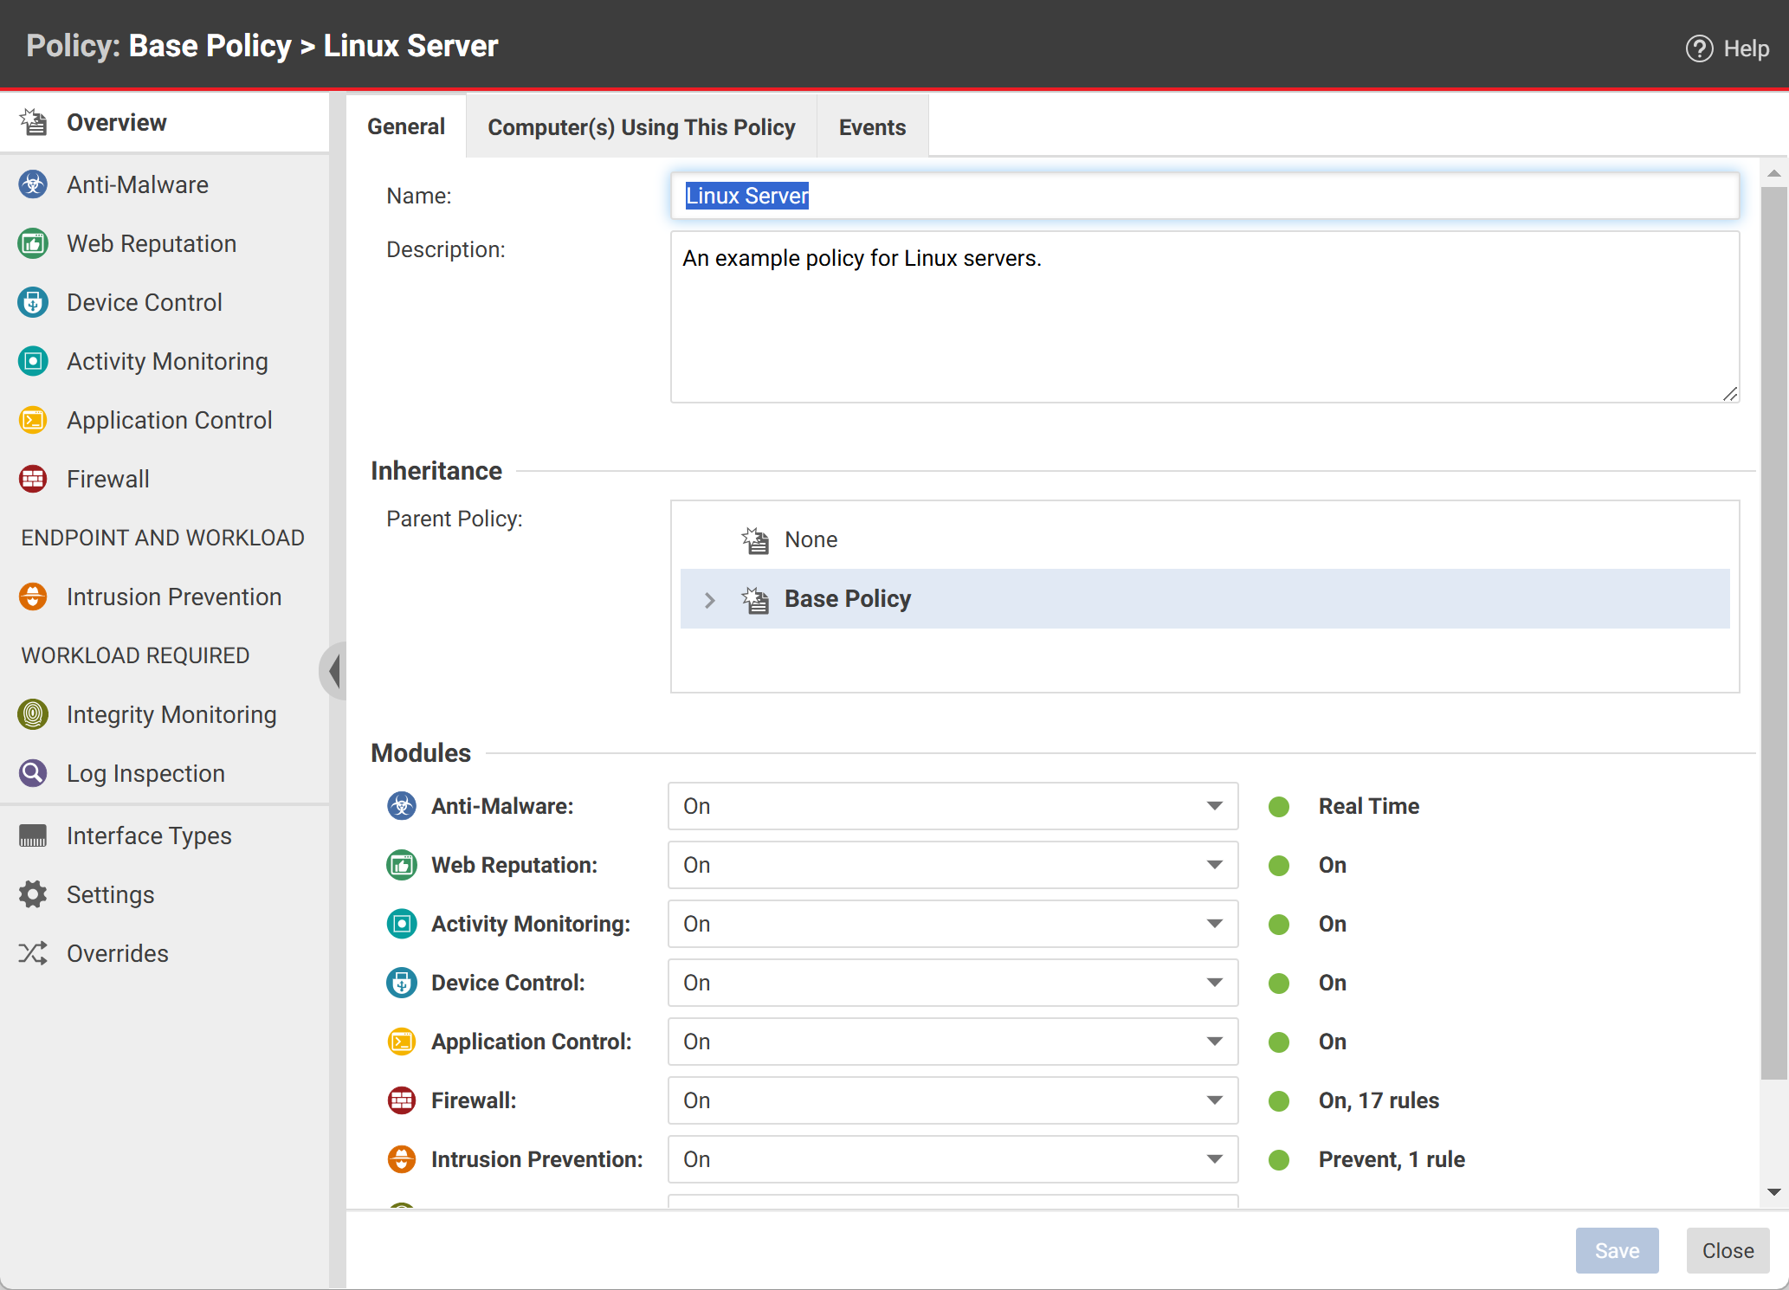Screen dimensions: 1789x1290
Task: Switch to the General tab
Action: 406,126
